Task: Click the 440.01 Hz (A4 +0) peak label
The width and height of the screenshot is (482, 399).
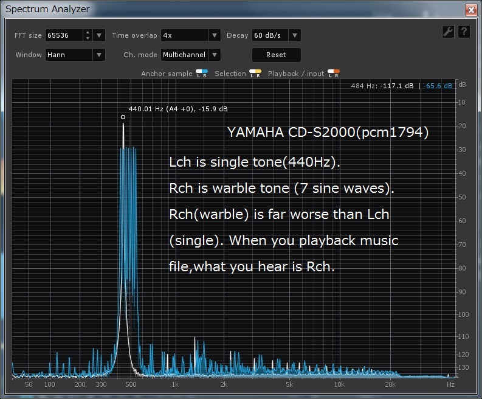Action: 178,109
